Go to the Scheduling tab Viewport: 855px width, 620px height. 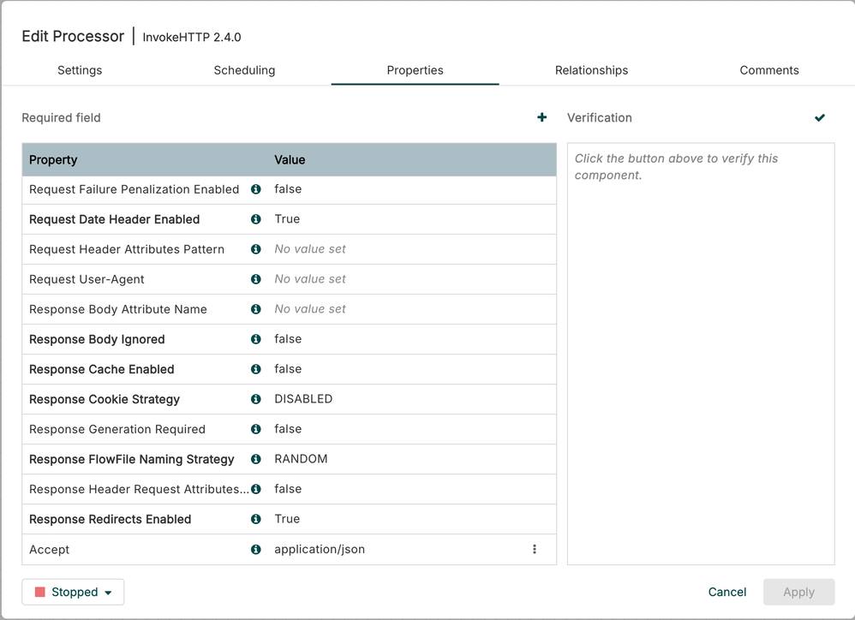pyautogui.click(x=244, y=70)
